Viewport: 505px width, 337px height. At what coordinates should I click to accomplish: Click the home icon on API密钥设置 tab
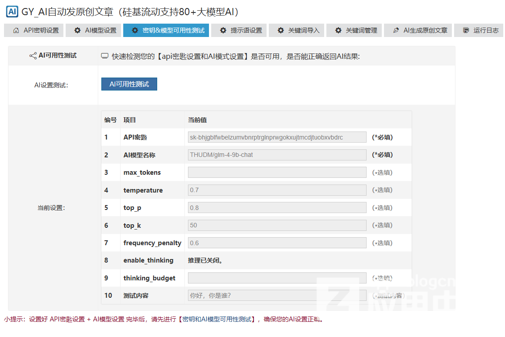coord(16,30)
